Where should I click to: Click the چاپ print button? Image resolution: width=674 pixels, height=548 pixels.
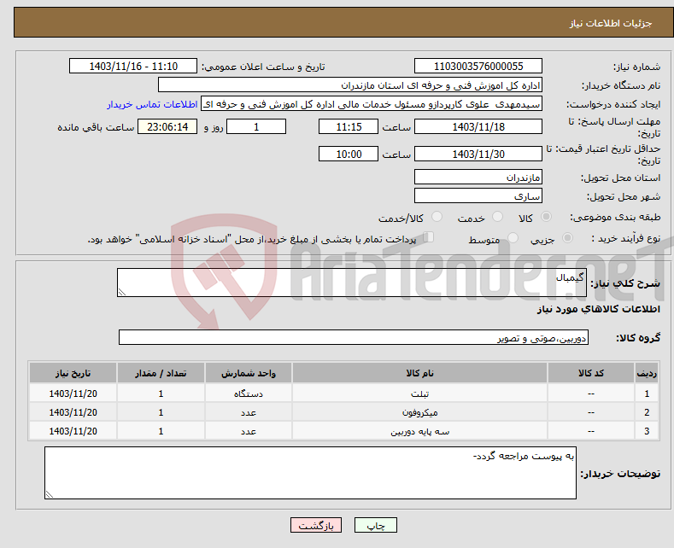point(376,525)
